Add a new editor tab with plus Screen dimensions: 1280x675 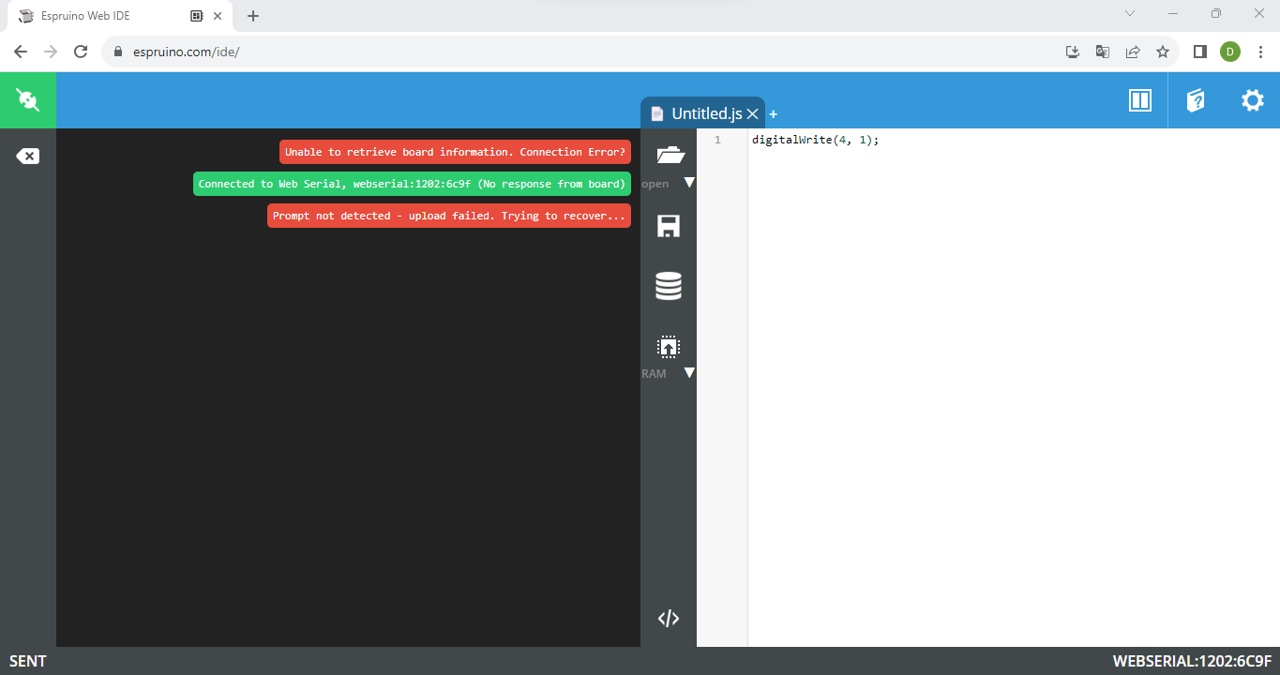(774, 114)
